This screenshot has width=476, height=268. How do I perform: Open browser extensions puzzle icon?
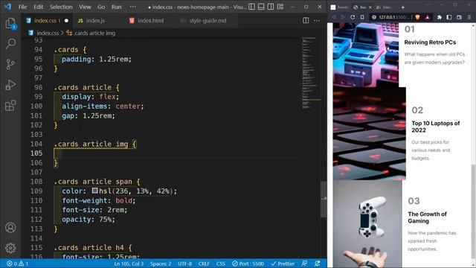(x=440, y=17)
